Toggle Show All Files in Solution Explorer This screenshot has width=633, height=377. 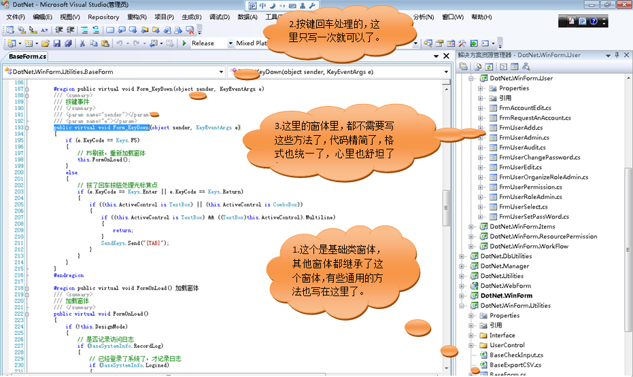click(477, 67)
